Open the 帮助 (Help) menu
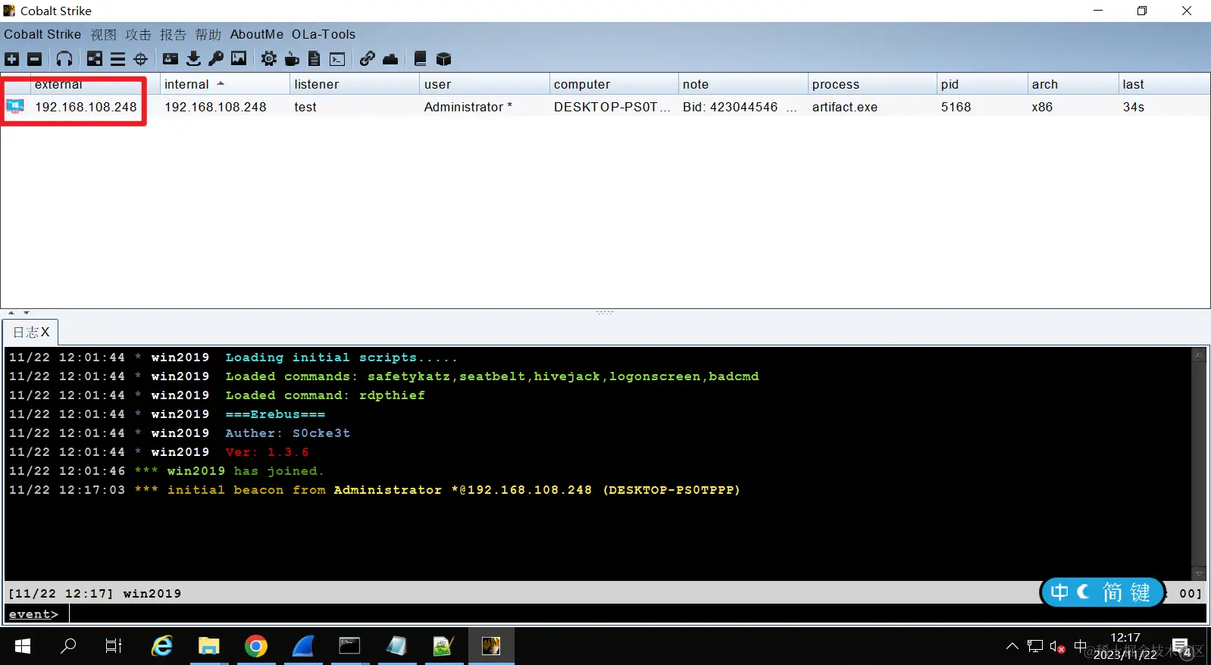1211x665 pixels. [208, 34]
